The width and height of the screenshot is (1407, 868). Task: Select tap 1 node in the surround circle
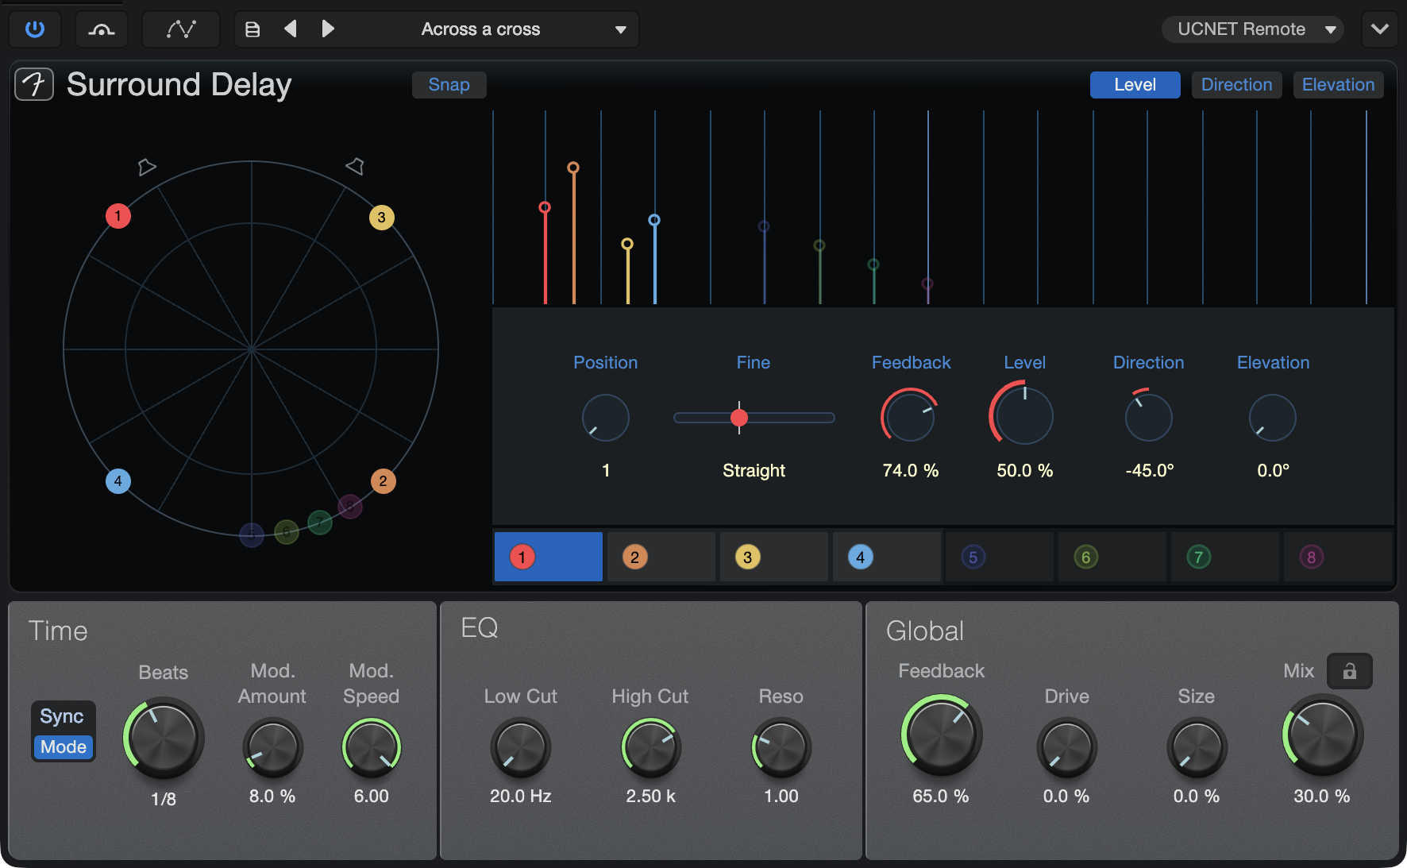point(118,216)
